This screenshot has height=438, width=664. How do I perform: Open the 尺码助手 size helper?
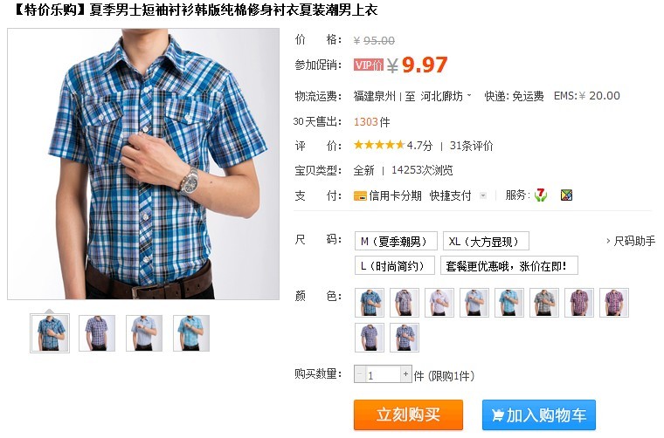[631, 241]
